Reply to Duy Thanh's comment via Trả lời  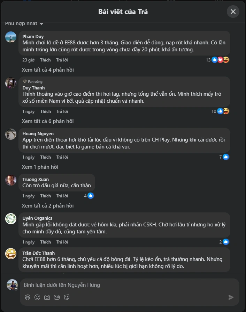62,111
